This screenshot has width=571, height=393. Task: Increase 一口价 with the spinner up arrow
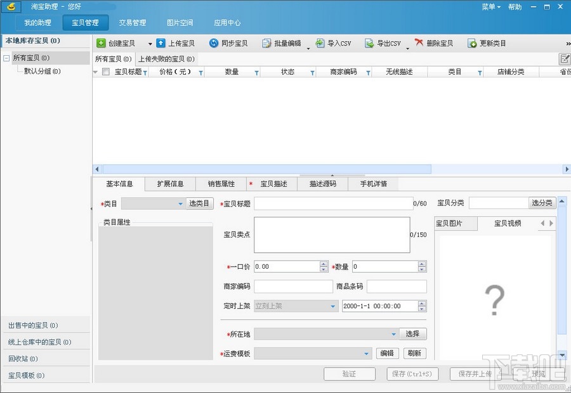324,264
